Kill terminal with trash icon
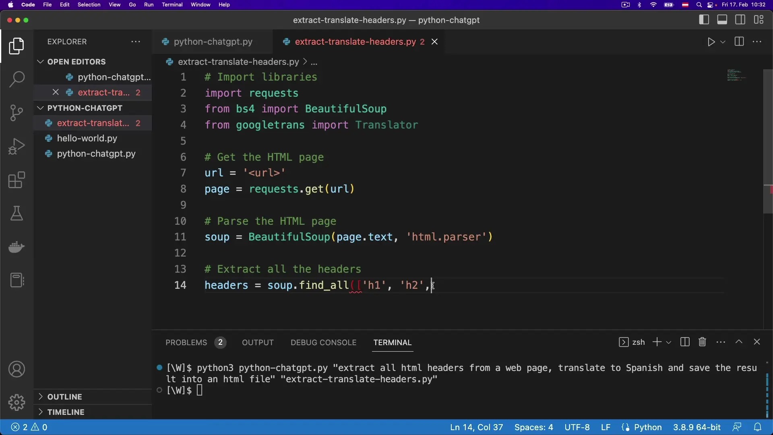 (703, 342)
